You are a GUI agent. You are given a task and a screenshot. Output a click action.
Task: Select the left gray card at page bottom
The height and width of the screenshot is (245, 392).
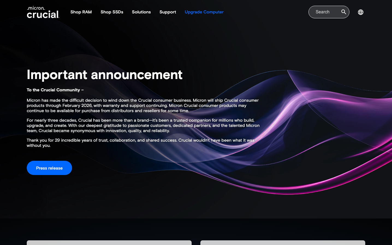click(x=109, y=242)
